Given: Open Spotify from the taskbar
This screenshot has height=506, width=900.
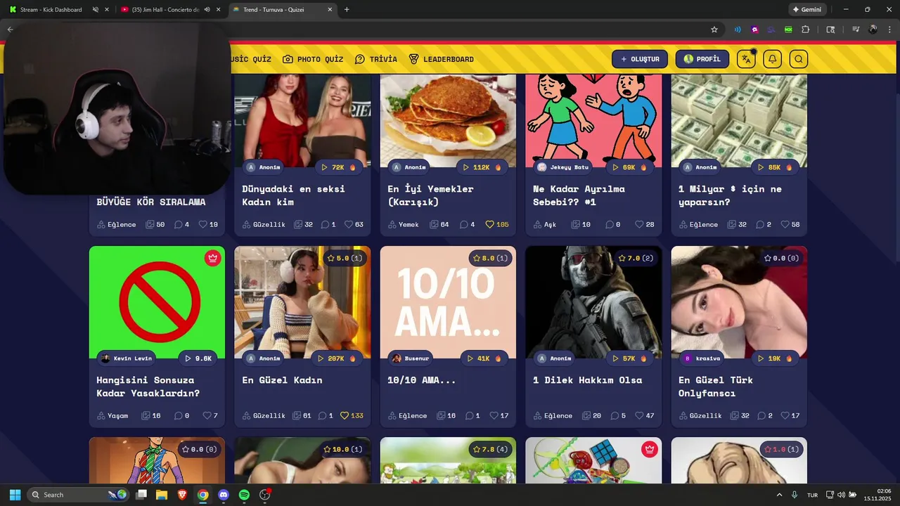Looking at the screenshot, I should pyautogui.click(x=244, y=495).
